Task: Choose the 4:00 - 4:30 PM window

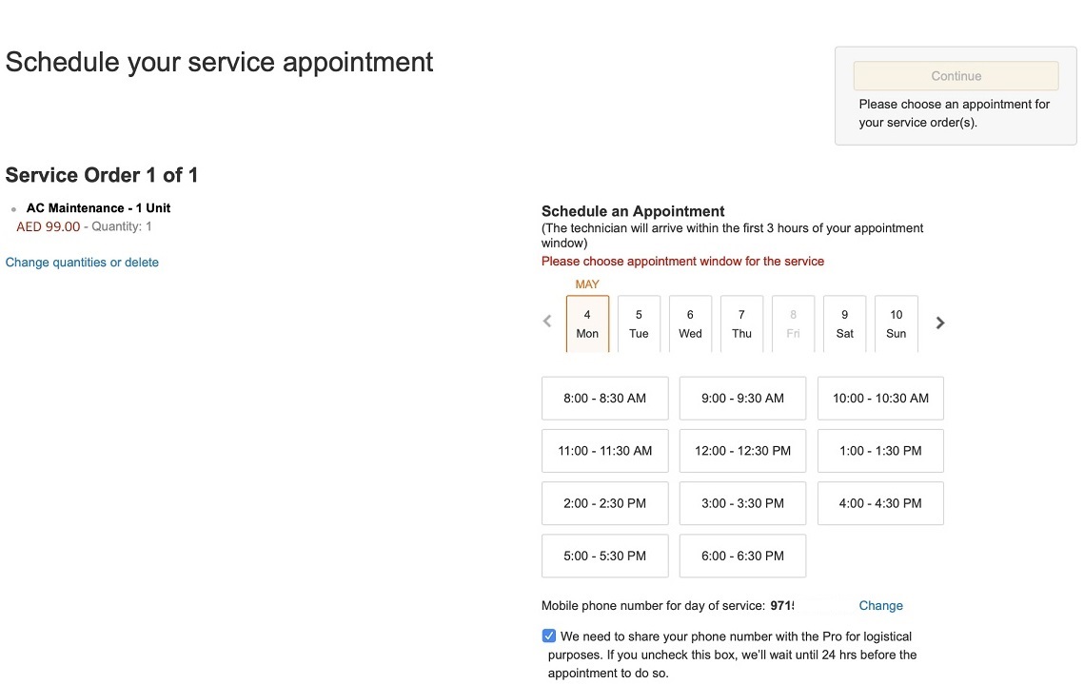Action: (880, 503)
